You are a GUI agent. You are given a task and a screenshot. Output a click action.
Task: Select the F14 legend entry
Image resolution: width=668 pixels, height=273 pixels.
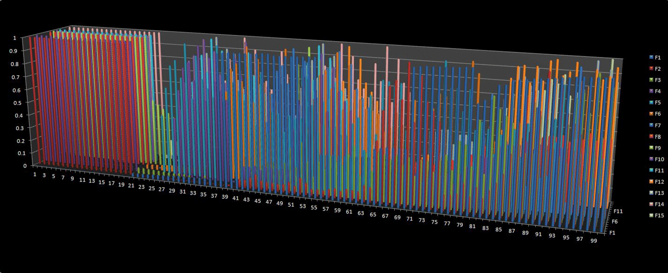coord(656,204)
